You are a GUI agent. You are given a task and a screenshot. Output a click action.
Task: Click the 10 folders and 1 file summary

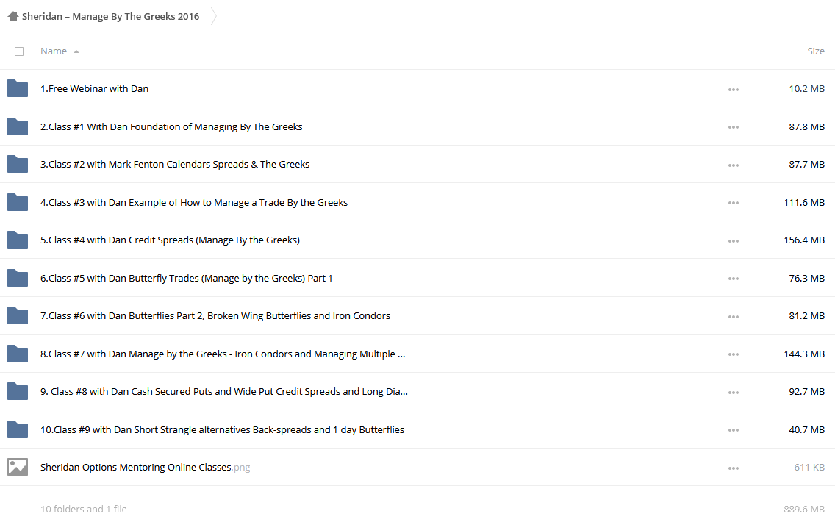click(84, 509)
